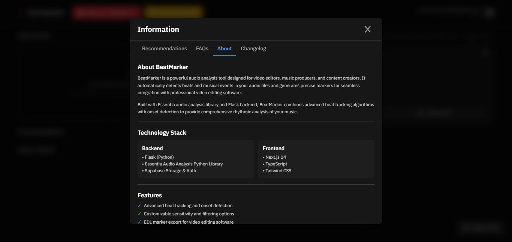512x242 pixels.
Task: Click the "Frontend" card heading
Action: coord(274,148)
